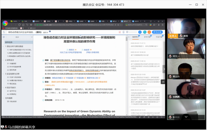Image resolution: width=207 pixels, height=130 pixels.
Task: Bookmark the page with the toolbar star icon
Action: click(31, 25)
